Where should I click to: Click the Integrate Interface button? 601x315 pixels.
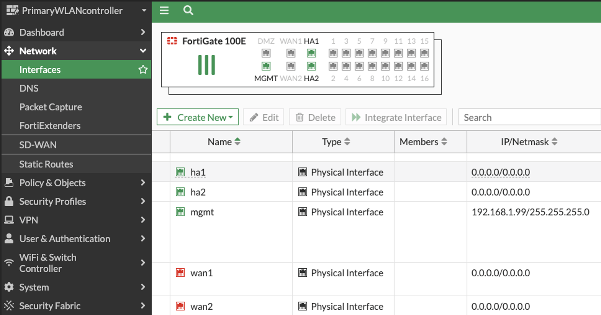[396, 117]
